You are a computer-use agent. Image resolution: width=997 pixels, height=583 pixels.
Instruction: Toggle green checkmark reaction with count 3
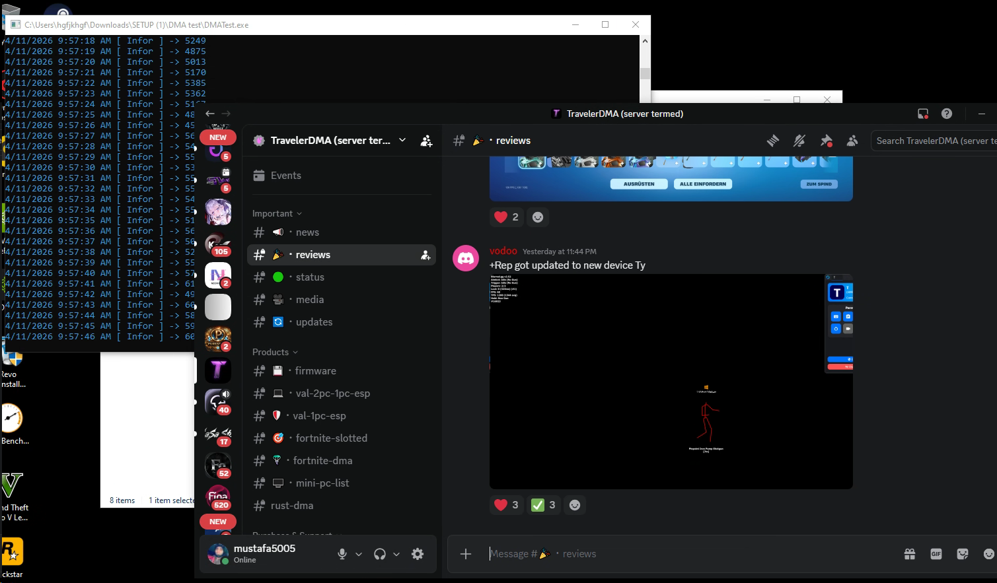point(543,505)
